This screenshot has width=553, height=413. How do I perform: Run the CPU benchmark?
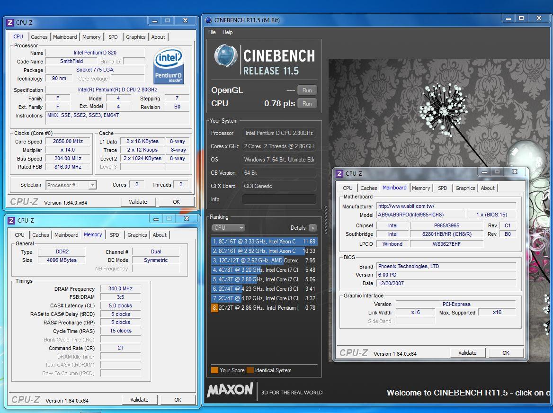click(x=307, y=104)
